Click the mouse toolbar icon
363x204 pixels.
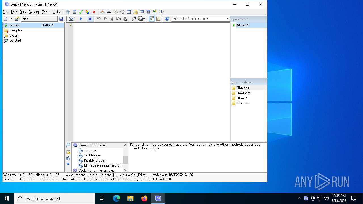116,12
